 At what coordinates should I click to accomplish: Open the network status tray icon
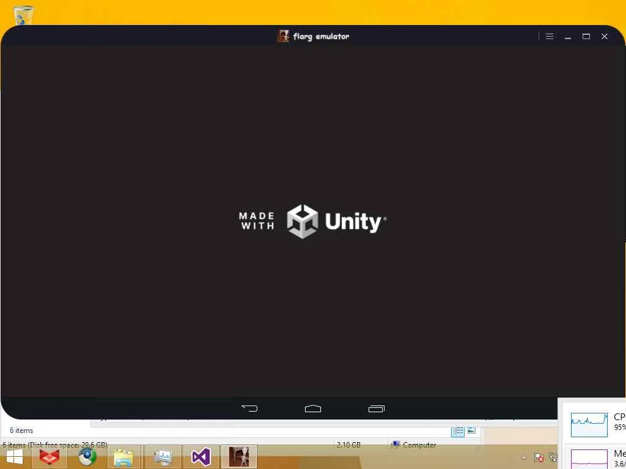pyautogui.click(x=553, y=457)
